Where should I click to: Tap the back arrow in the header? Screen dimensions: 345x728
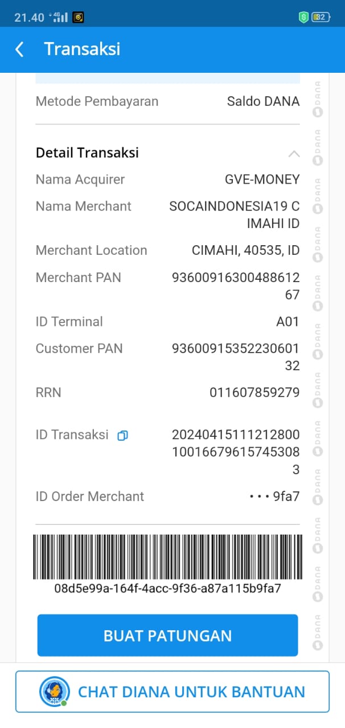19,49
